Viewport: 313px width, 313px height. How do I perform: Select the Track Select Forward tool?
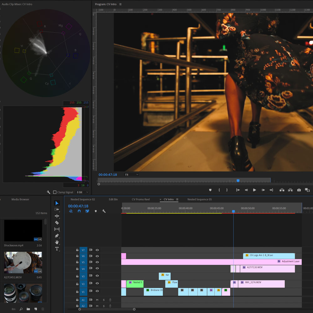point(57,209)
